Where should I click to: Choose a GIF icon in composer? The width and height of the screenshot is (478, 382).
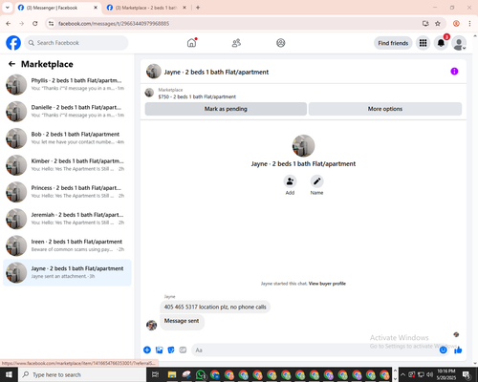183,350
